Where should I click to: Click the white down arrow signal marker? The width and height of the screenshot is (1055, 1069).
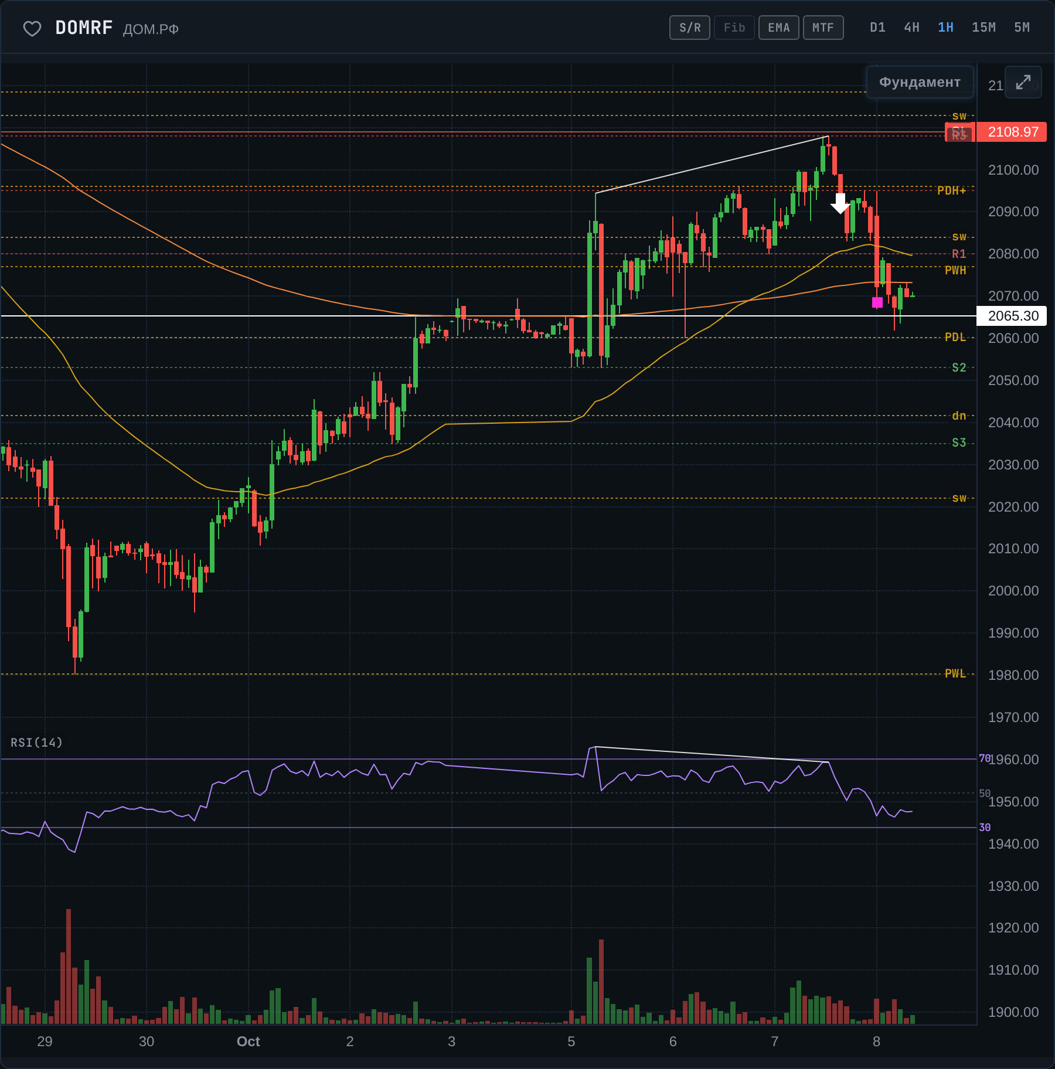click(840, 203)
